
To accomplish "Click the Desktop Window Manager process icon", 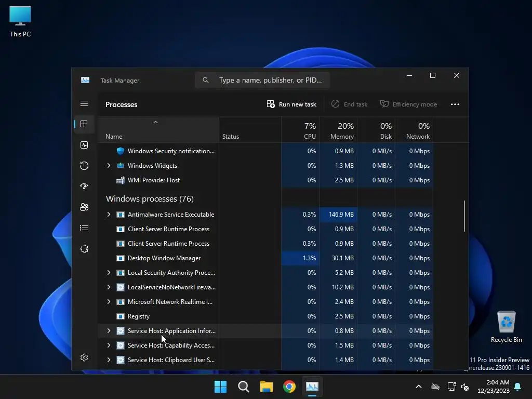I will [x=121, y=258].
